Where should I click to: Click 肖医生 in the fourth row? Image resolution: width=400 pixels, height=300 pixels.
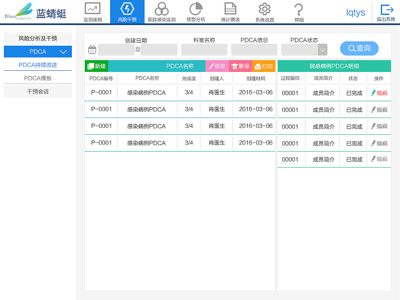[217, 143]
